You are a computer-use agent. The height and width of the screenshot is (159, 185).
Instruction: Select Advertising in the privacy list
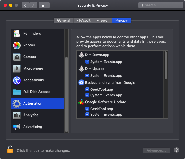coord(38,127)
